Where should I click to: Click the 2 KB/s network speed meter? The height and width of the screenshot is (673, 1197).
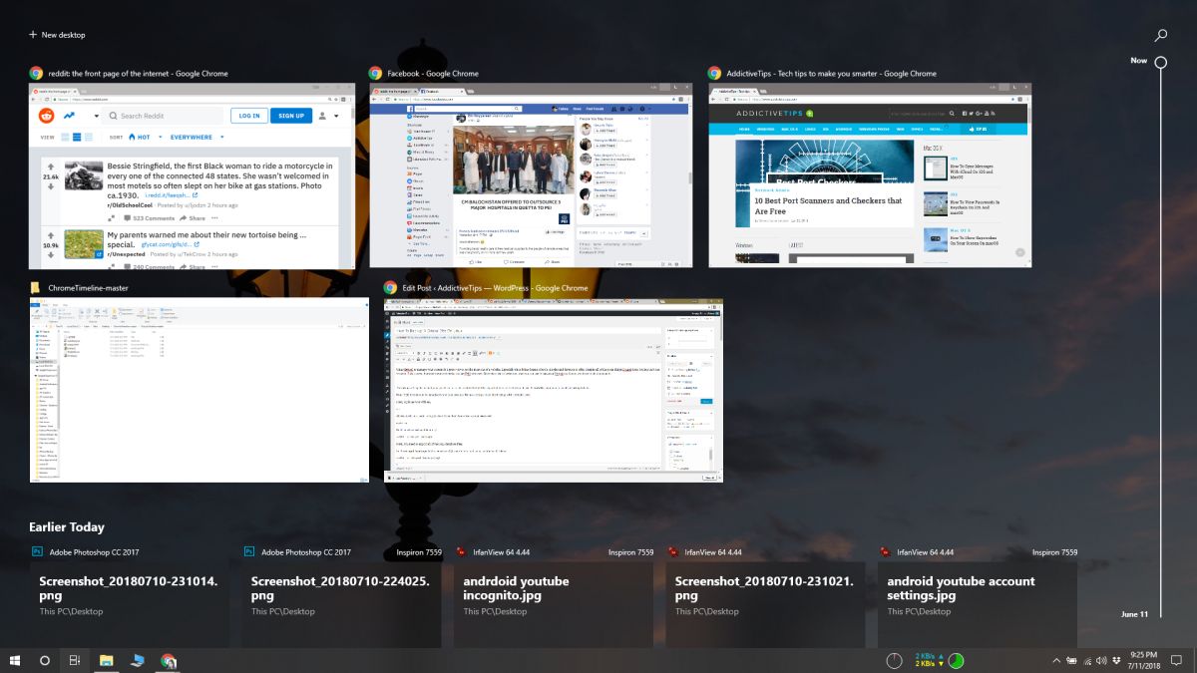(x=930, y=660)
